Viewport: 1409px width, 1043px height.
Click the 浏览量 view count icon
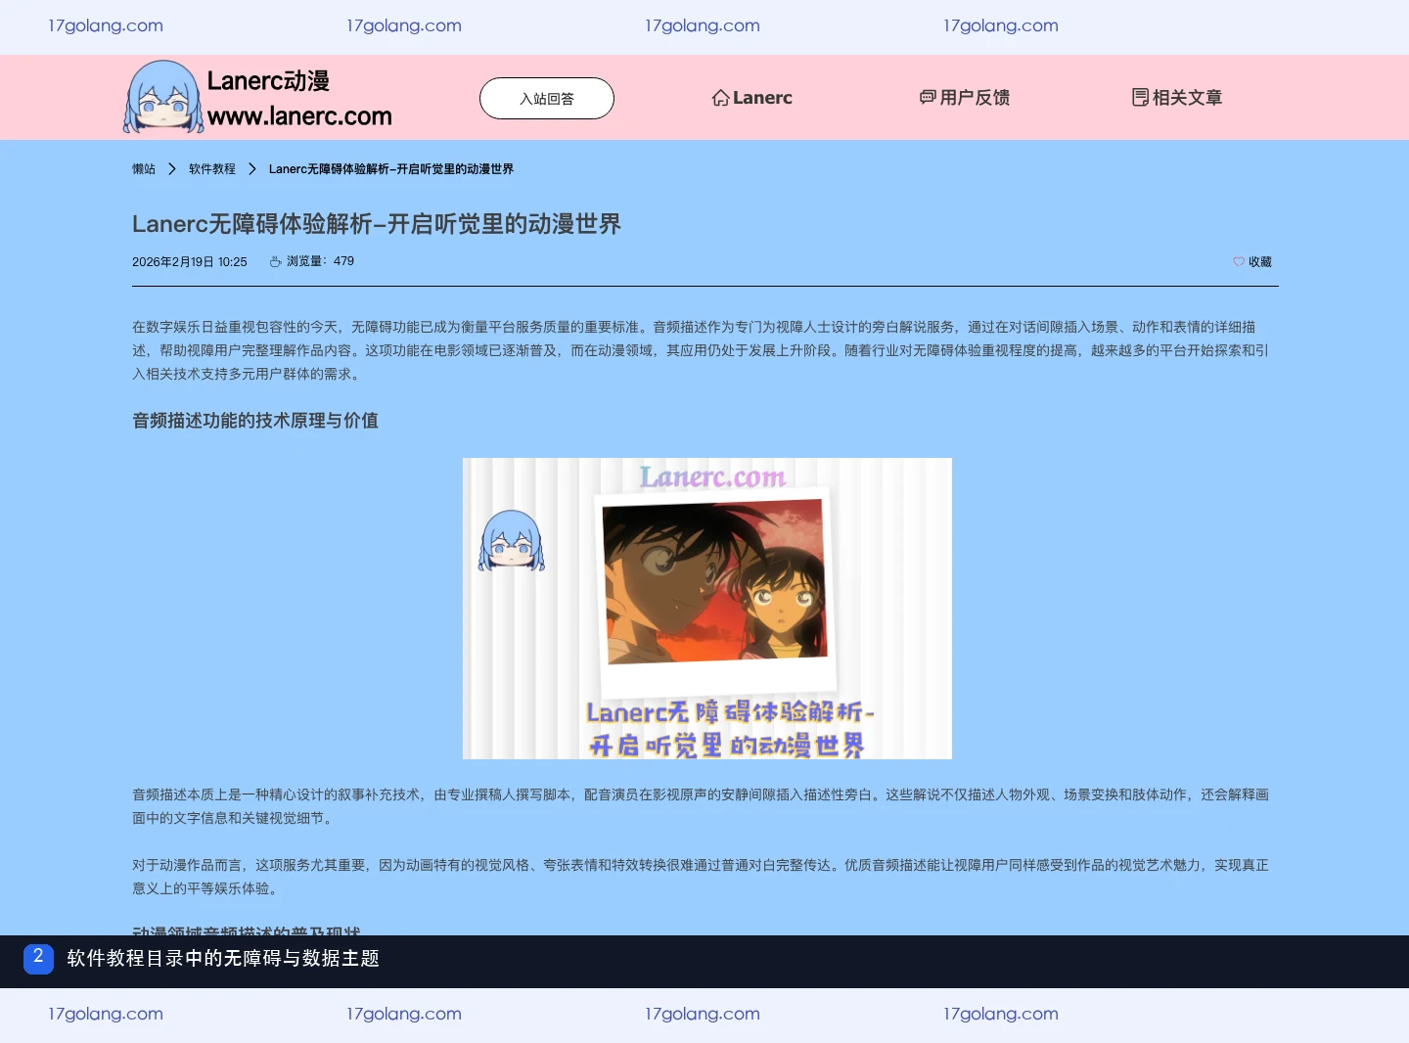(x=276, y=261)
